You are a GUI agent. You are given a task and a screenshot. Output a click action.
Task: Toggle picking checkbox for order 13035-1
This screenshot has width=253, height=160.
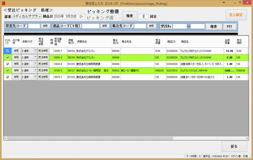click(x=7, y=51)
